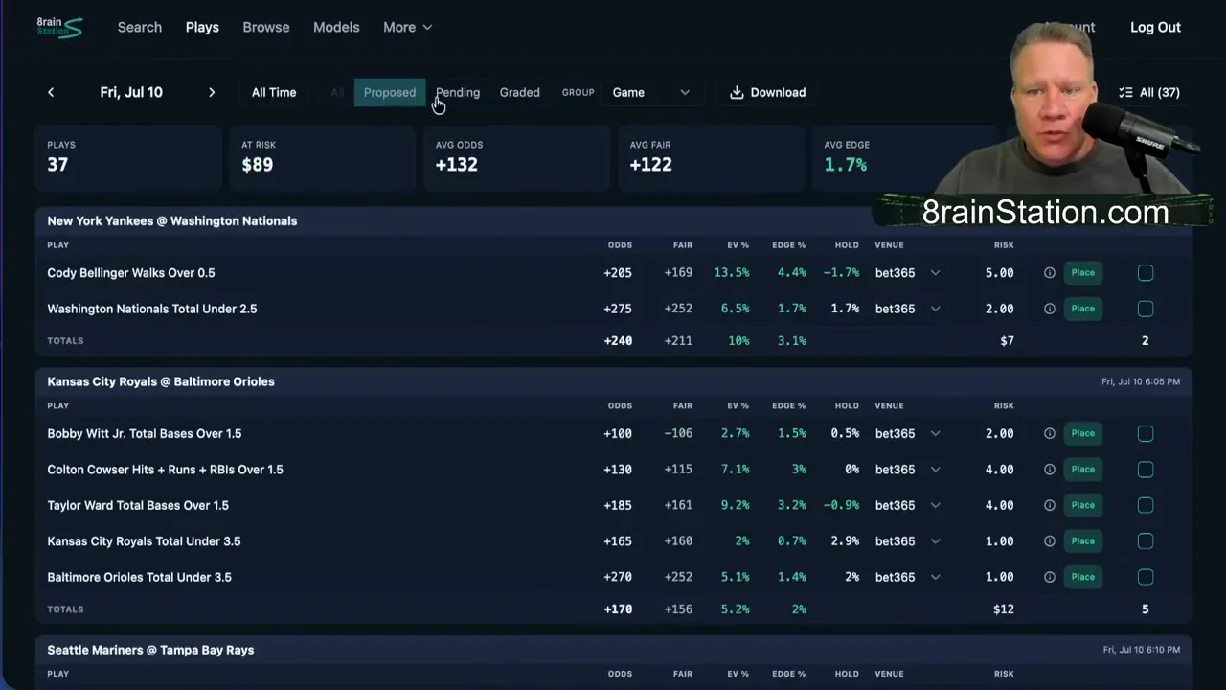The image size is (1226, 690).
Task: Switch to the Graded filter tab
Action: (520, 92)
